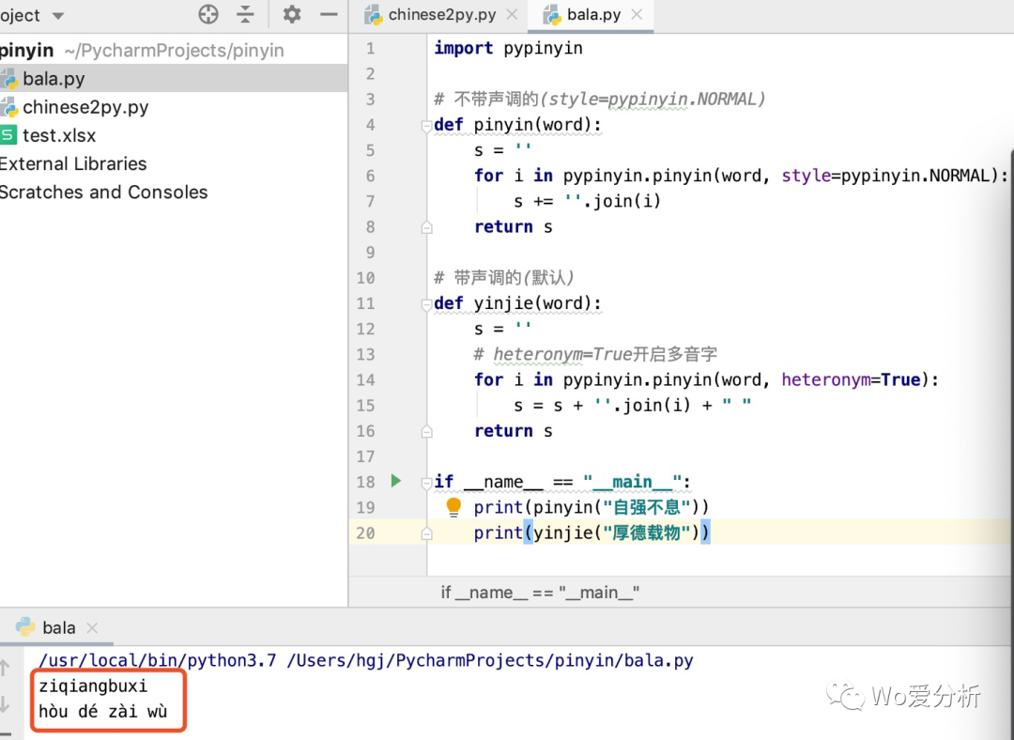Click the console output ziqiangbuxi

click(x=93, y=686)
